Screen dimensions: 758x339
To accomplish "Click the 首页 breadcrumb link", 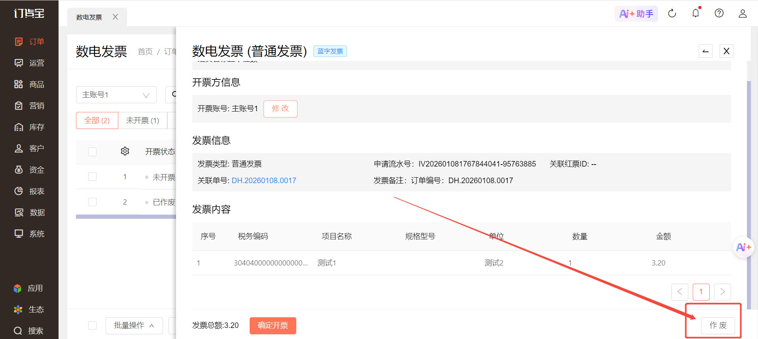I will [145, 52].
